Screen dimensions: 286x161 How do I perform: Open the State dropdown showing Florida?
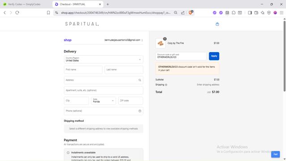point(103,101)
